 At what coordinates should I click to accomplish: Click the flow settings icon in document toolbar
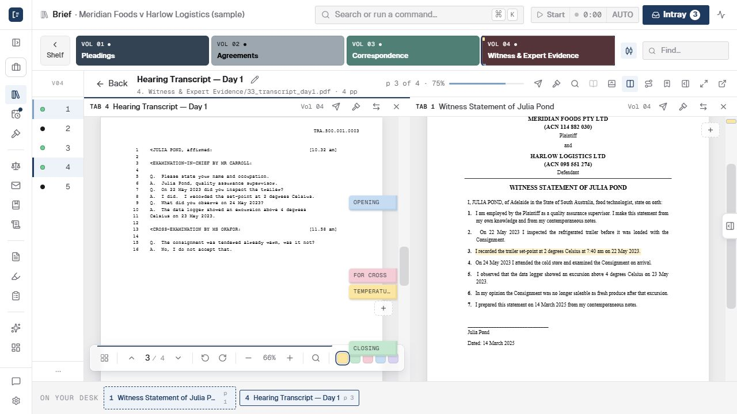click(648, 84)
